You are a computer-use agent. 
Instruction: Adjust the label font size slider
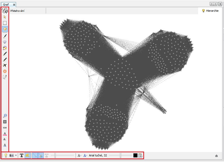[121, 155]
